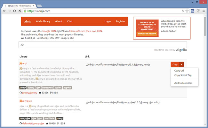This screenshot has width=208, height=128.
Task: Click GitHub icon beside jquery/jquery
Action: (20, 93)
